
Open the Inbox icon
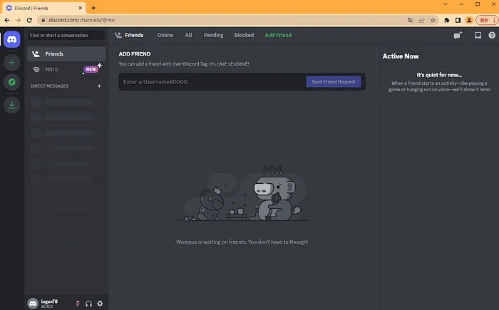point(478,36)
